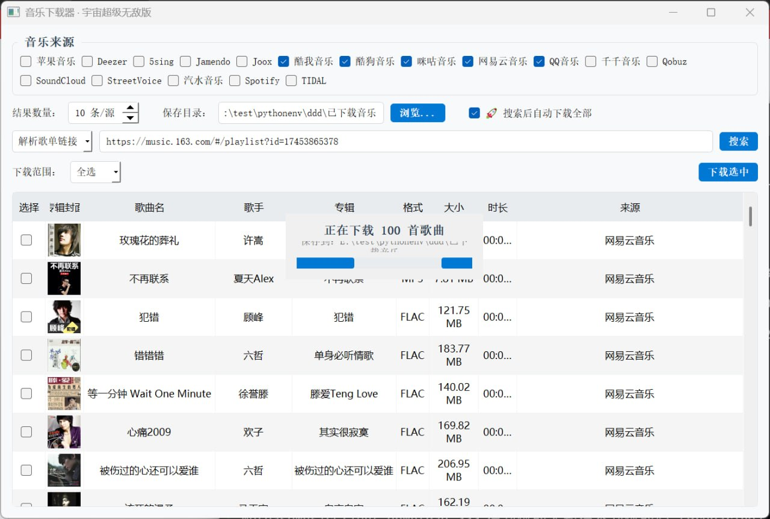This screenshot has height=519, width=770.
Task: Select the checkbox for 犯错 row
Action: pyautogui.click(x=26, y=317)
